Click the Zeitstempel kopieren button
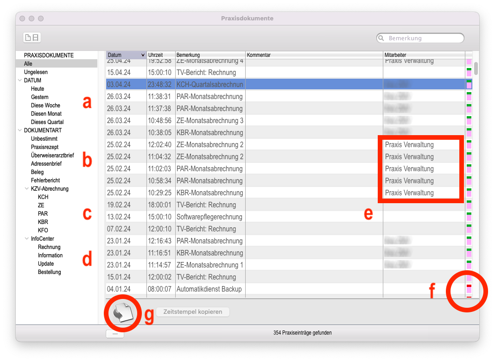Image resolution: width=495 pixels, height=361 pixels. coord(192,312)
